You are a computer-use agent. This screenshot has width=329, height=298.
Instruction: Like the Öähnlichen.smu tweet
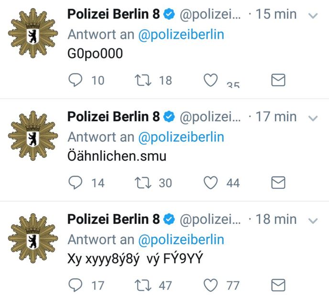point(211,183)
